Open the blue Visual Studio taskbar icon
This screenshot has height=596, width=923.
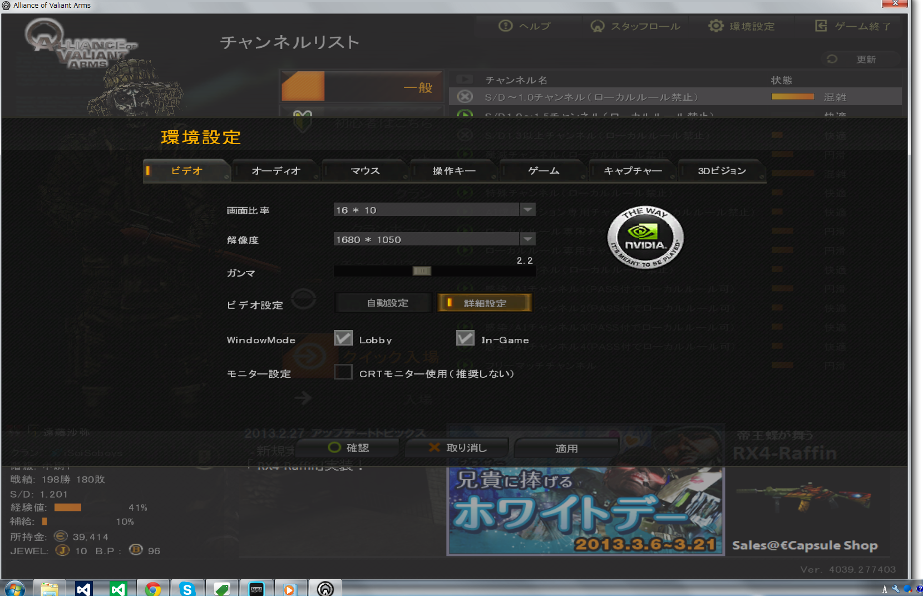click(x=83, y=588)
